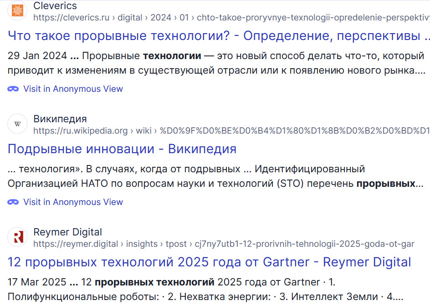The image size is (430, 305).
Task: Visit the Cleverics result in Anonymous View
Action: click(73, 89)
